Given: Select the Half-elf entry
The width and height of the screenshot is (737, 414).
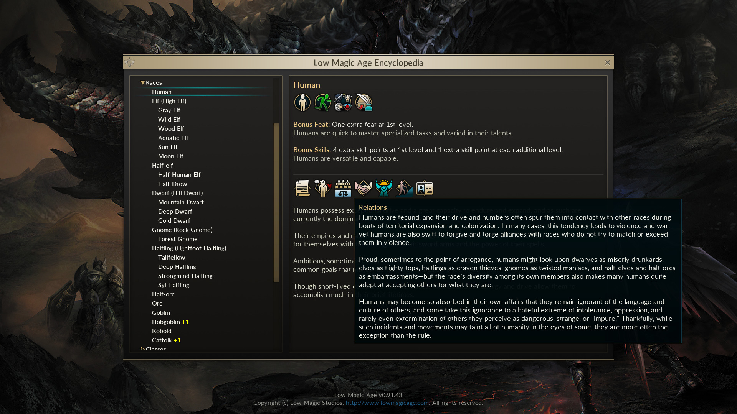Looking at the screenshot, I should 162,165.
